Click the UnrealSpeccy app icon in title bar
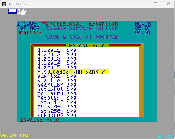 tap(4, 4)
